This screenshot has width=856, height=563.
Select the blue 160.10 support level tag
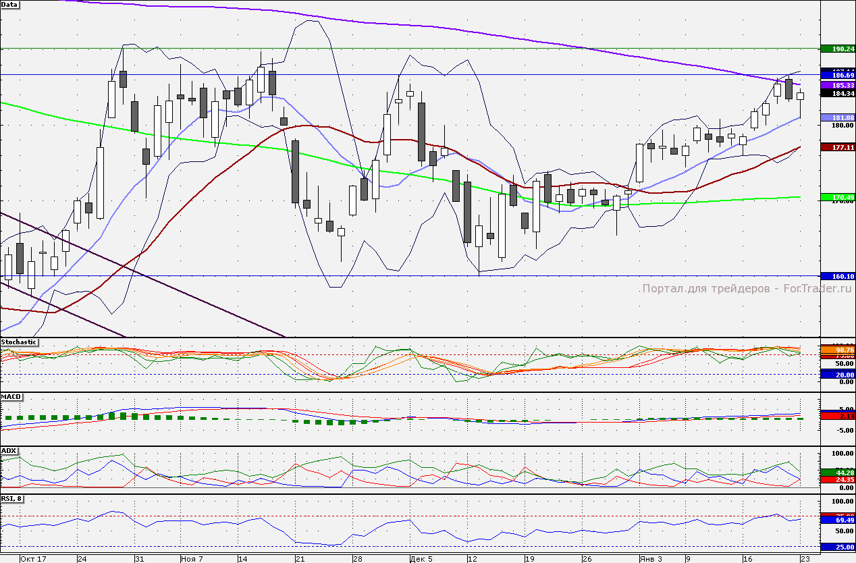coord(838,276)
